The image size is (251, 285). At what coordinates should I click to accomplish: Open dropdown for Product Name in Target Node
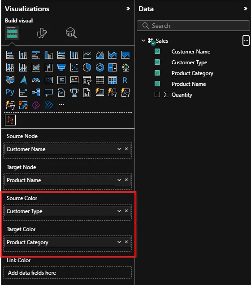119,180
